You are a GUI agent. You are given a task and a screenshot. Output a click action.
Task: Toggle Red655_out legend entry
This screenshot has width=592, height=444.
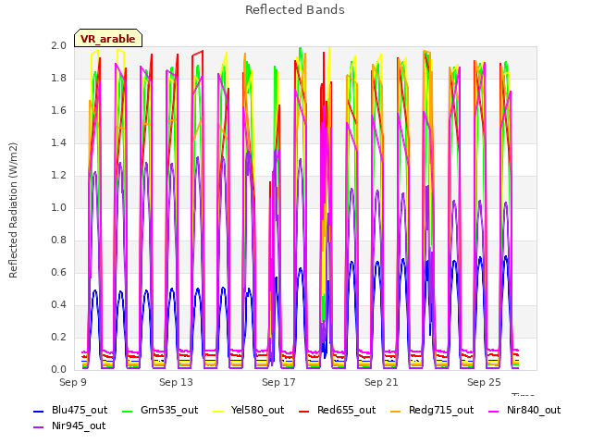(337, 411)
